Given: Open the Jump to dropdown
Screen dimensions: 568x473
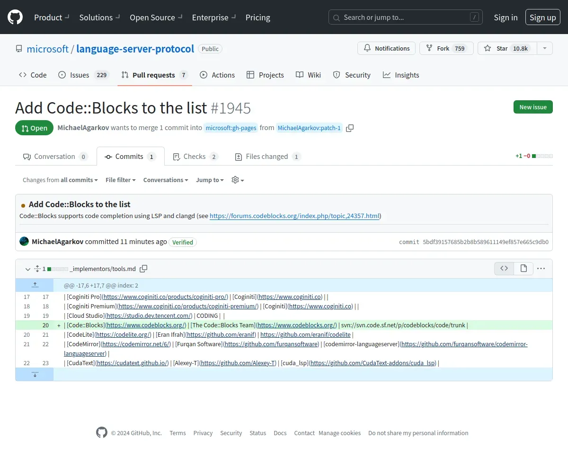Looking at the screenshot, I should [210, 180].
